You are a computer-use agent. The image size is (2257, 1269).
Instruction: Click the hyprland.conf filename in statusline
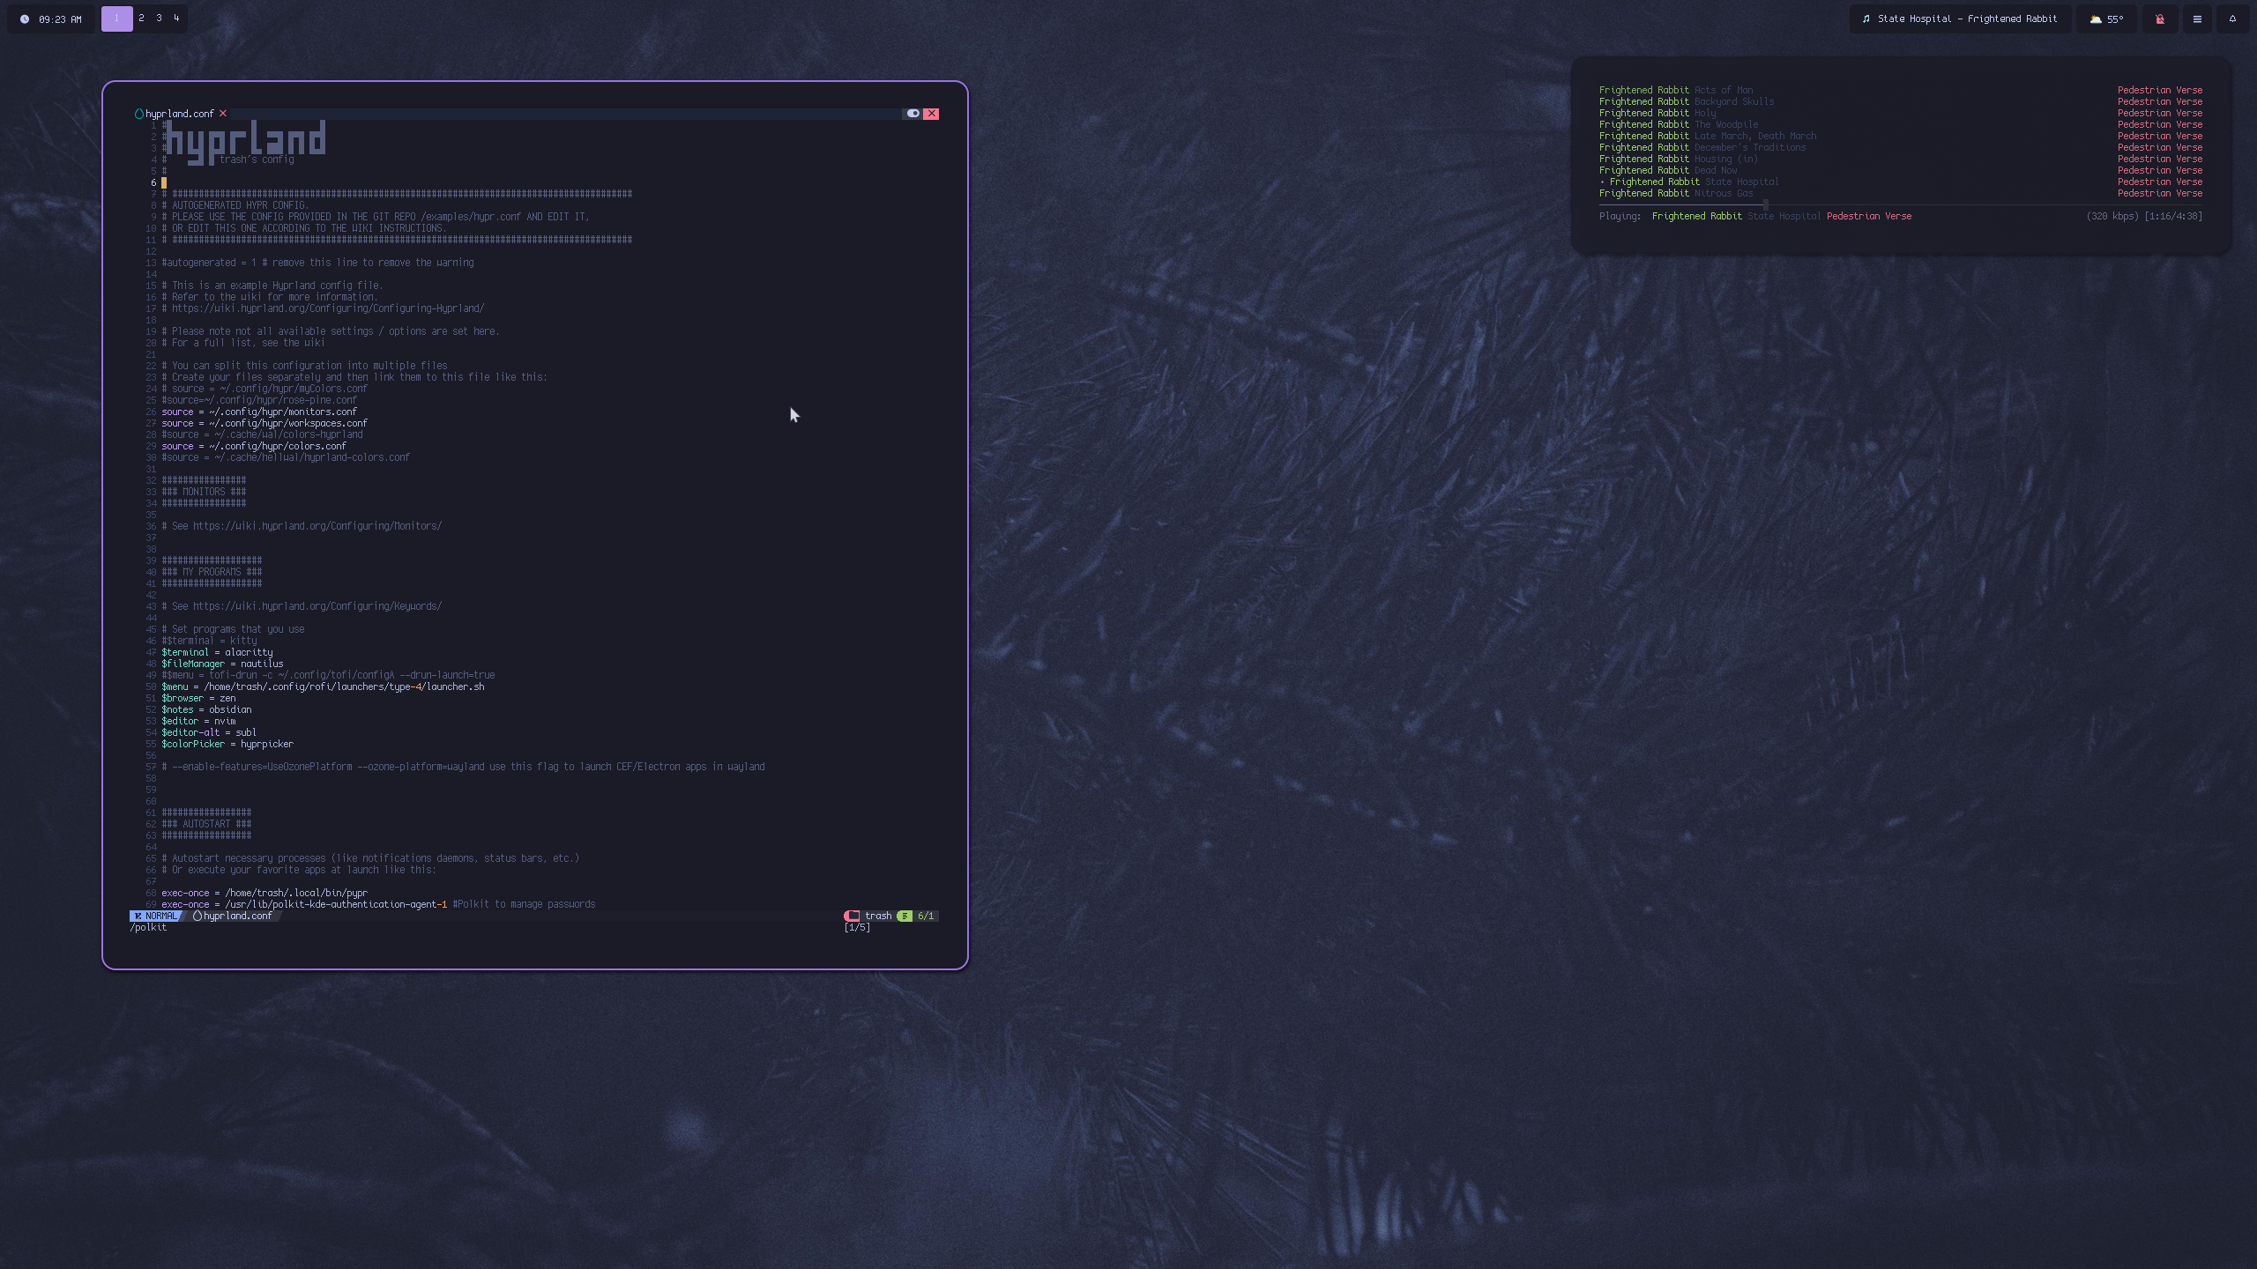(238, 916)
